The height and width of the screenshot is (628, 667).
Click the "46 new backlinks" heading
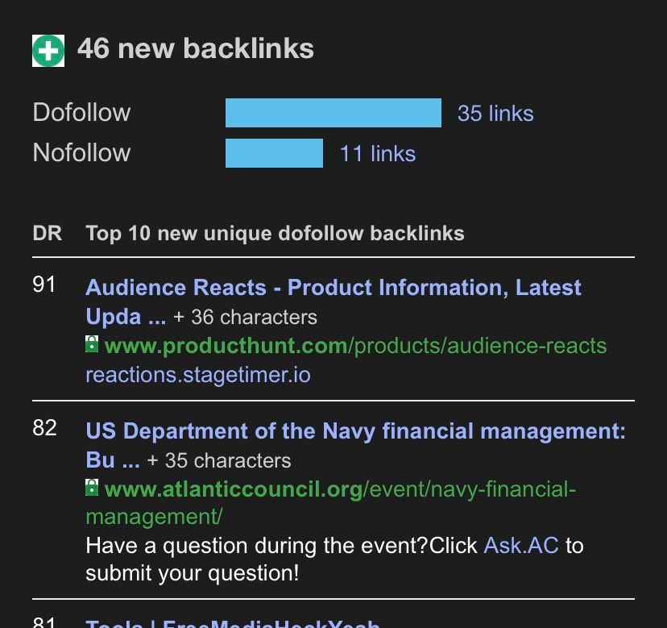[x=195, y=49]
